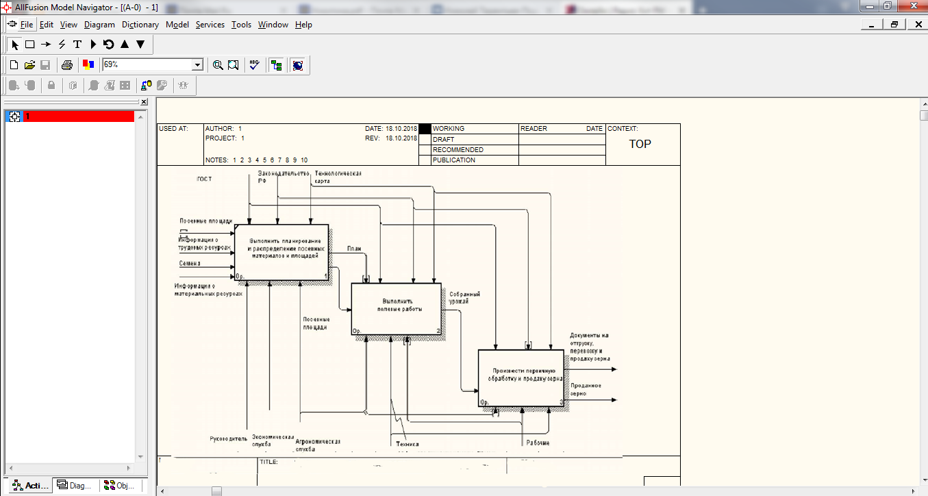This screenshot has width=928, height=496.
Task: Open the Window menu
Action: coord(273,25)
